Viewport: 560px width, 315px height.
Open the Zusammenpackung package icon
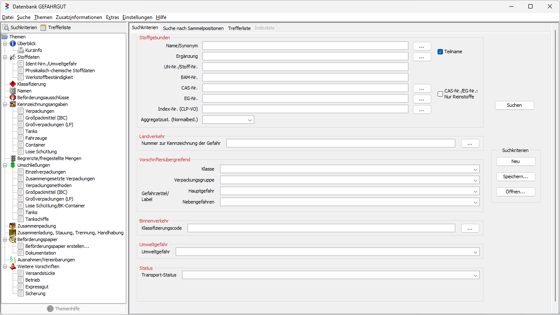click(13, 226)
